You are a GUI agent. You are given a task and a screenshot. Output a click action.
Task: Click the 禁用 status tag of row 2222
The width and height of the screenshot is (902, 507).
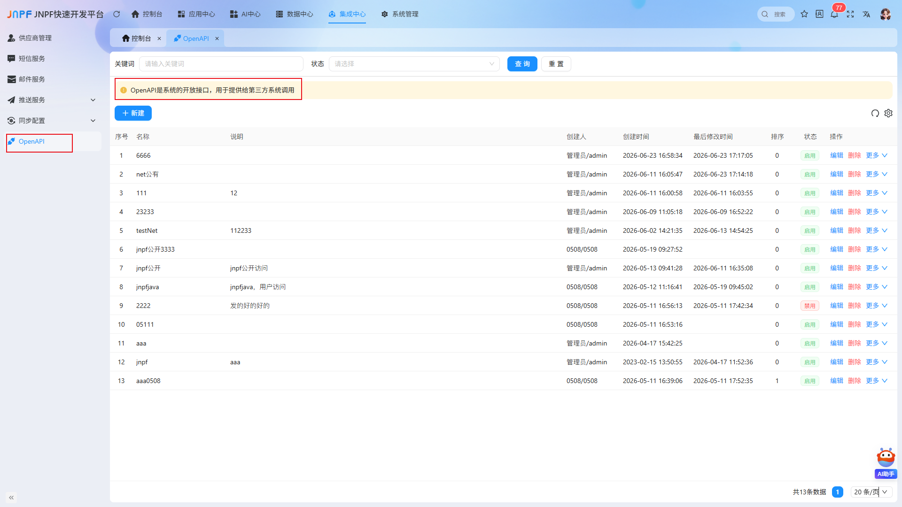(x=810, y=306)
